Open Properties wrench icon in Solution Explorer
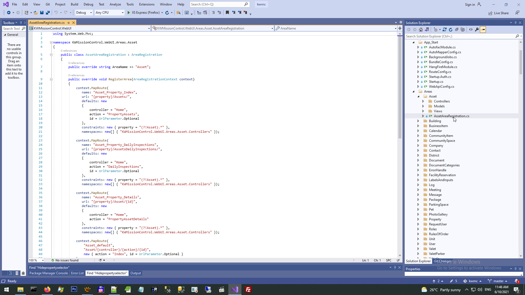525x295 pixels. tap(477, 29)
